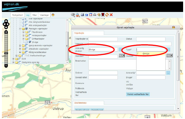Screen dimensions: 185x119
Task: Enable the Plandivision layer checkbox
Action: coord(30,32)
